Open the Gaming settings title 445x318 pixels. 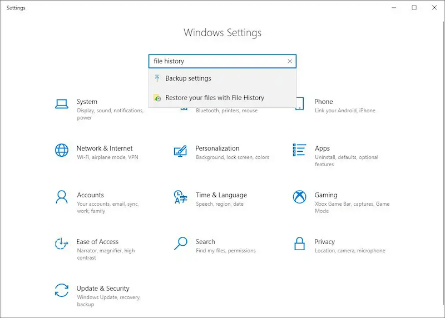pyautogui.click(x=326, y=195)
